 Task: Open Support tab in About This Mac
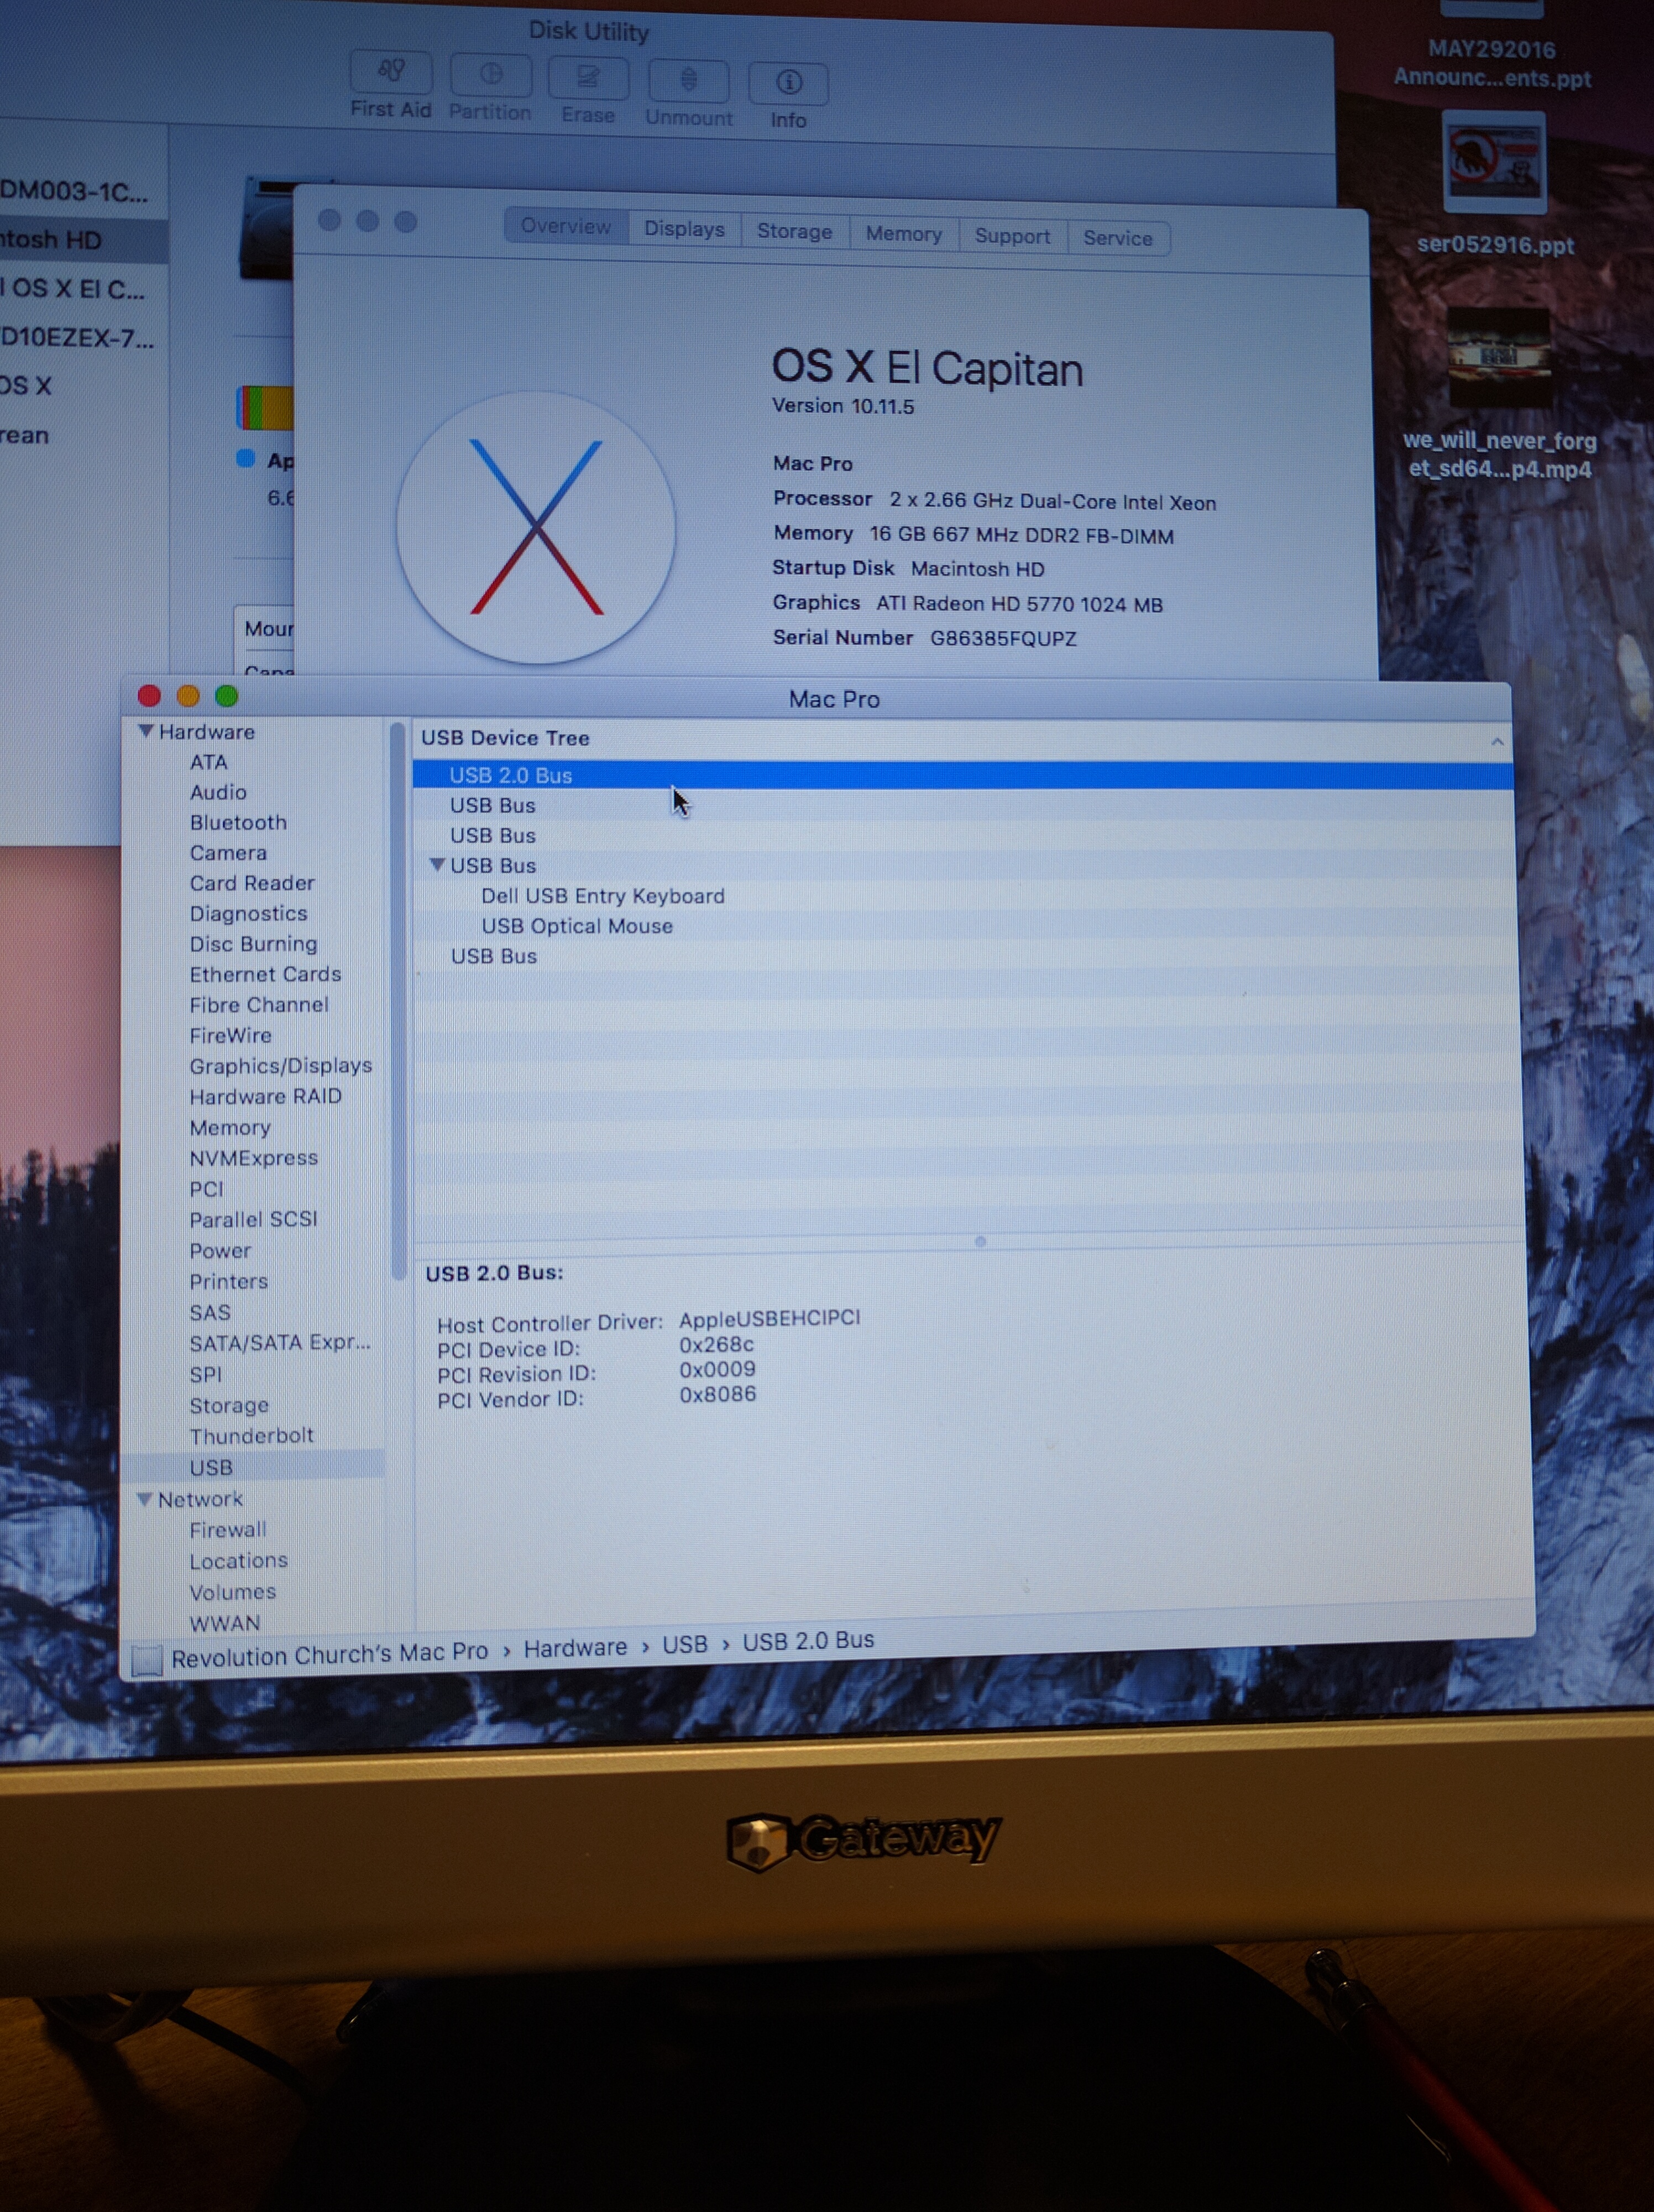[1012, 236]
